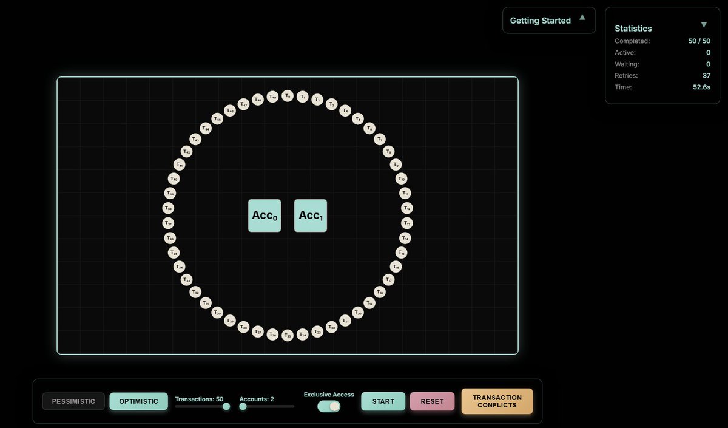Click the Accounts slider track
Viewport: 728px width, 428px height.
[267, 406]
